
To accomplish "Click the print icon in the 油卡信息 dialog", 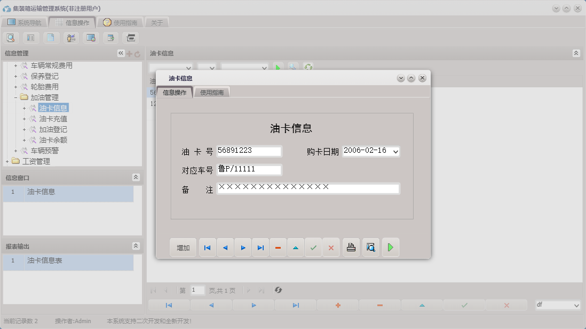I will 351,247.
